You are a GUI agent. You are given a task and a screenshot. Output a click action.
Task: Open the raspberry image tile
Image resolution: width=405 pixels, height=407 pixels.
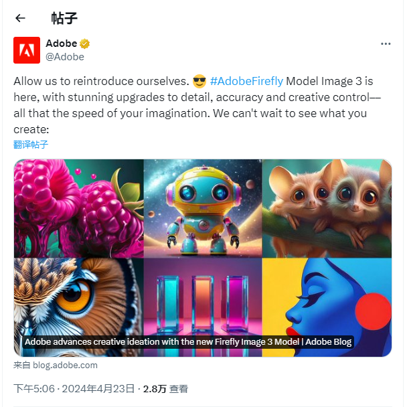(79, 208)
